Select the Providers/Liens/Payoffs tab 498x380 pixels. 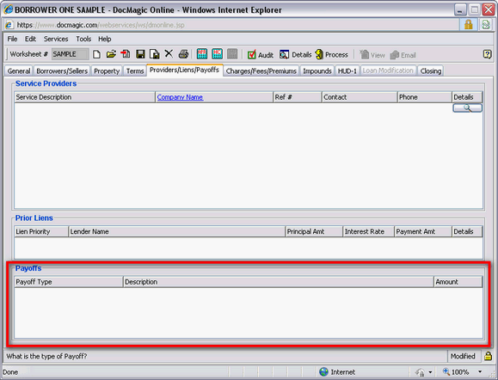coord(185,70)
